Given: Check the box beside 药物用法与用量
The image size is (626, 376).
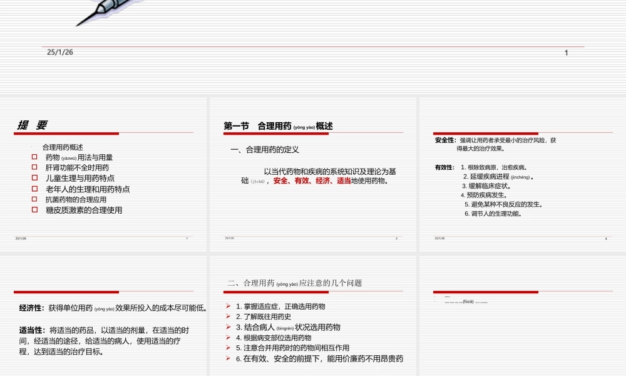Looking at the screenshot, I should 34,158.
